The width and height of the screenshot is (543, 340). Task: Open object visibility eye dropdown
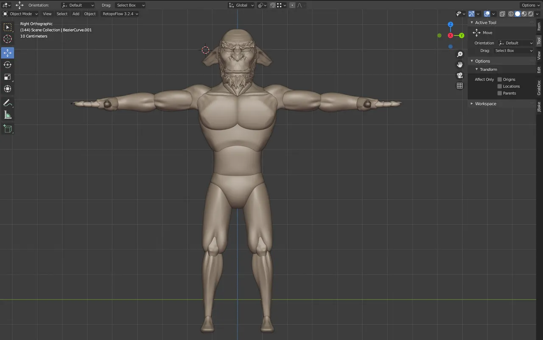(x=461, y=14)
